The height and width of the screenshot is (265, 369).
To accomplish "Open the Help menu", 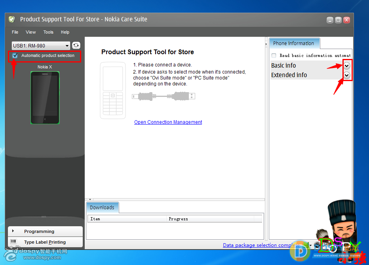I will coord(65,32).
